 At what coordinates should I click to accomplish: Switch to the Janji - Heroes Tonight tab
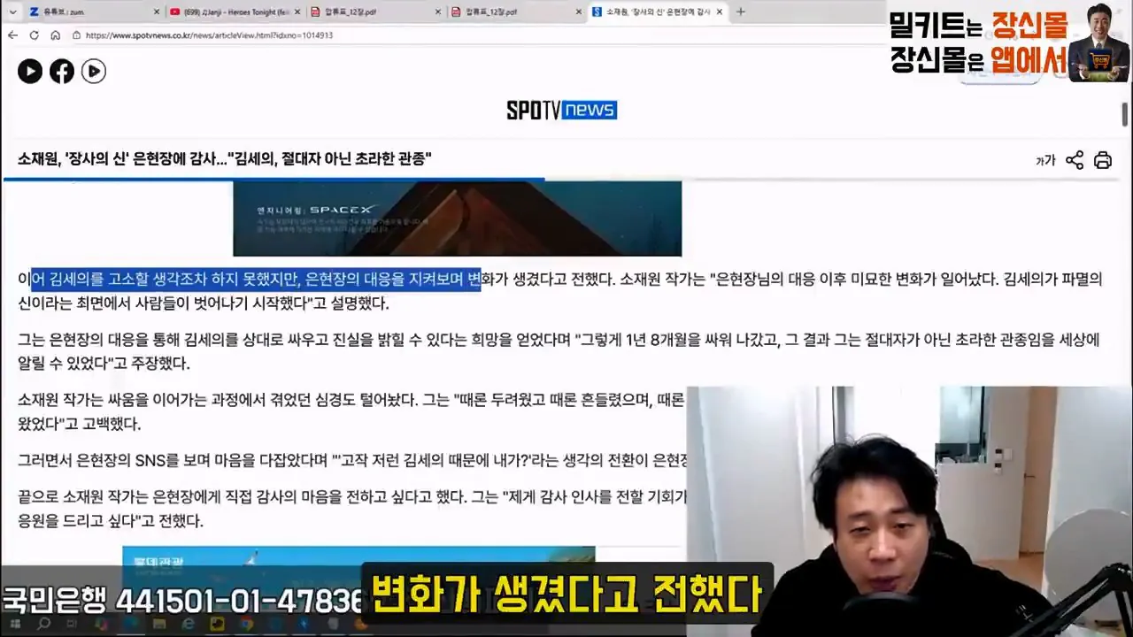pyautogui.click(x=236, y=12)
